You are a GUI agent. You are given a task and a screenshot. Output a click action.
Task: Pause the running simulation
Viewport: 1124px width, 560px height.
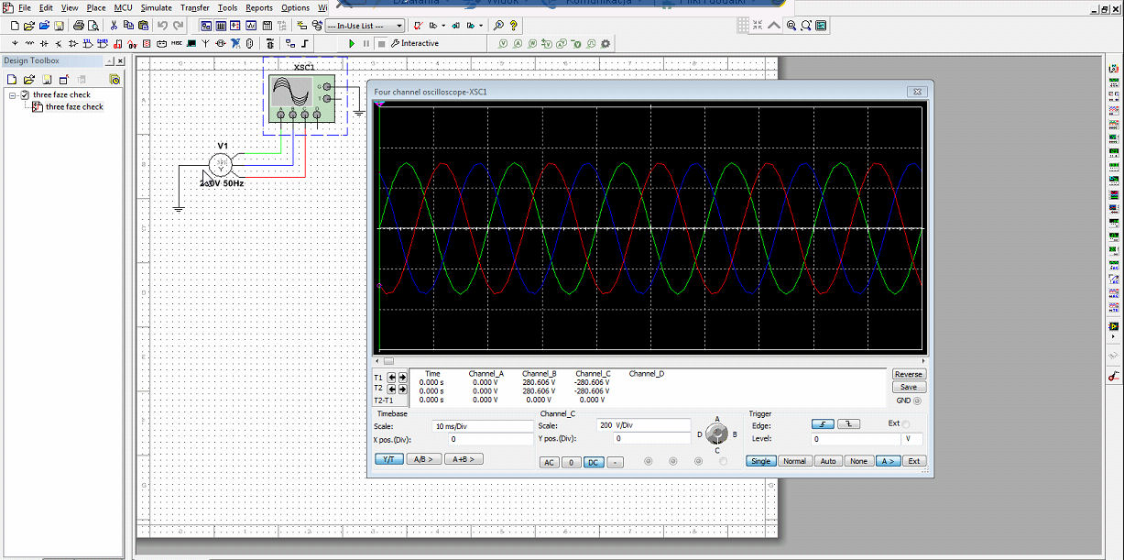(x=366, y=43)
